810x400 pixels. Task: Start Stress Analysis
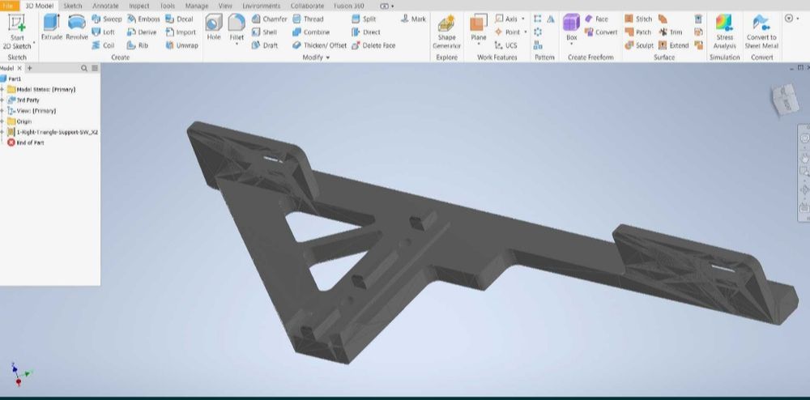pos(724,32)
